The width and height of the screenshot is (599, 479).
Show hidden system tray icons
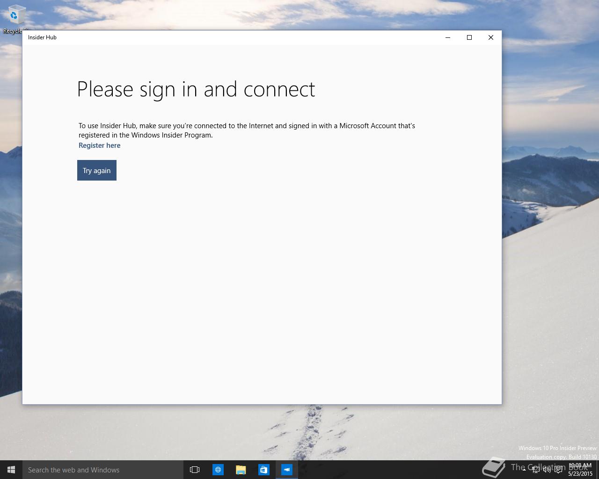coord(524,470)
